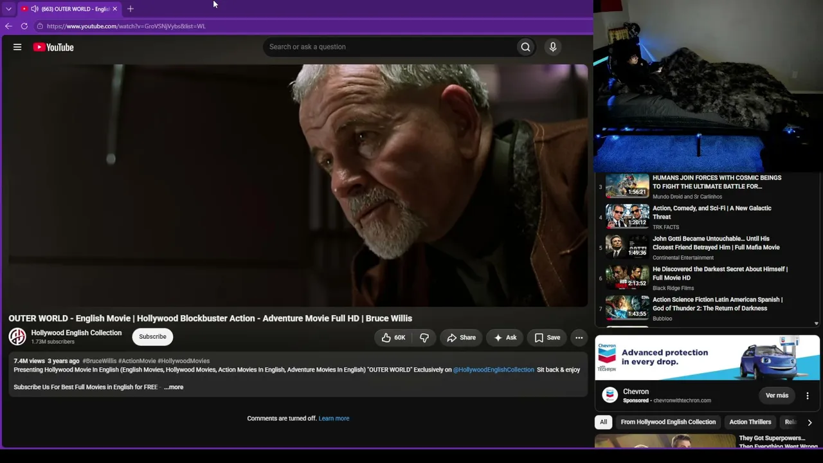
Task: Select the All filter chip
Action: coord(603,422)
